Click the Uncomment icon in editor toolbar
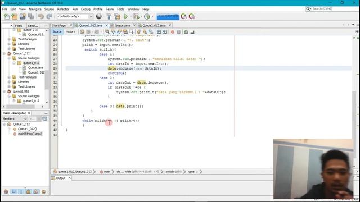 (192, 32)
